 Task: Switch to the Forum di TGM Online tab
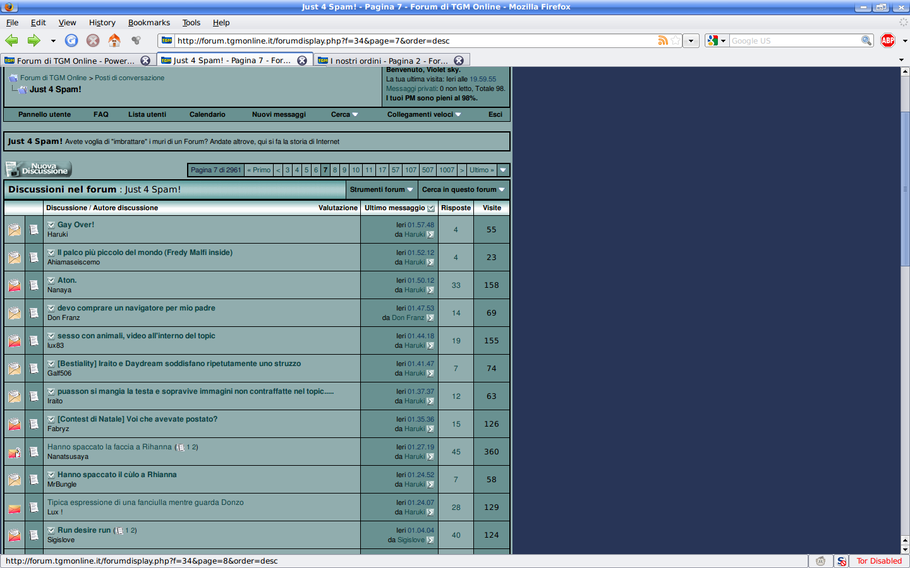77,61
